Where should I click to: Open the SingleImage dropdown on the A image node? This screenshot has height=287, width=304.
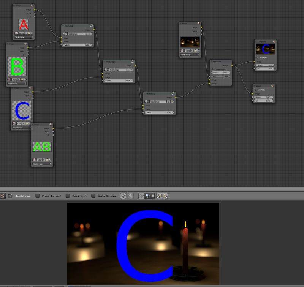[24, 37]
